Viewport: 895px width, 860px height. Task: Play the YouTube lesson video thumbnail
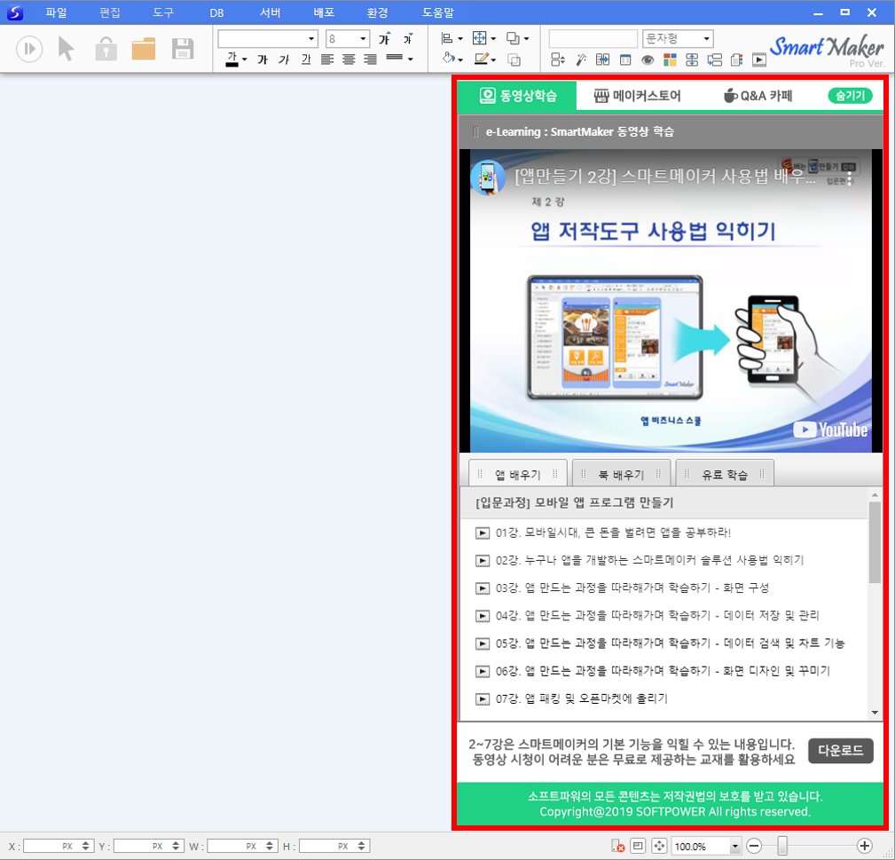(x=670, y=301)
